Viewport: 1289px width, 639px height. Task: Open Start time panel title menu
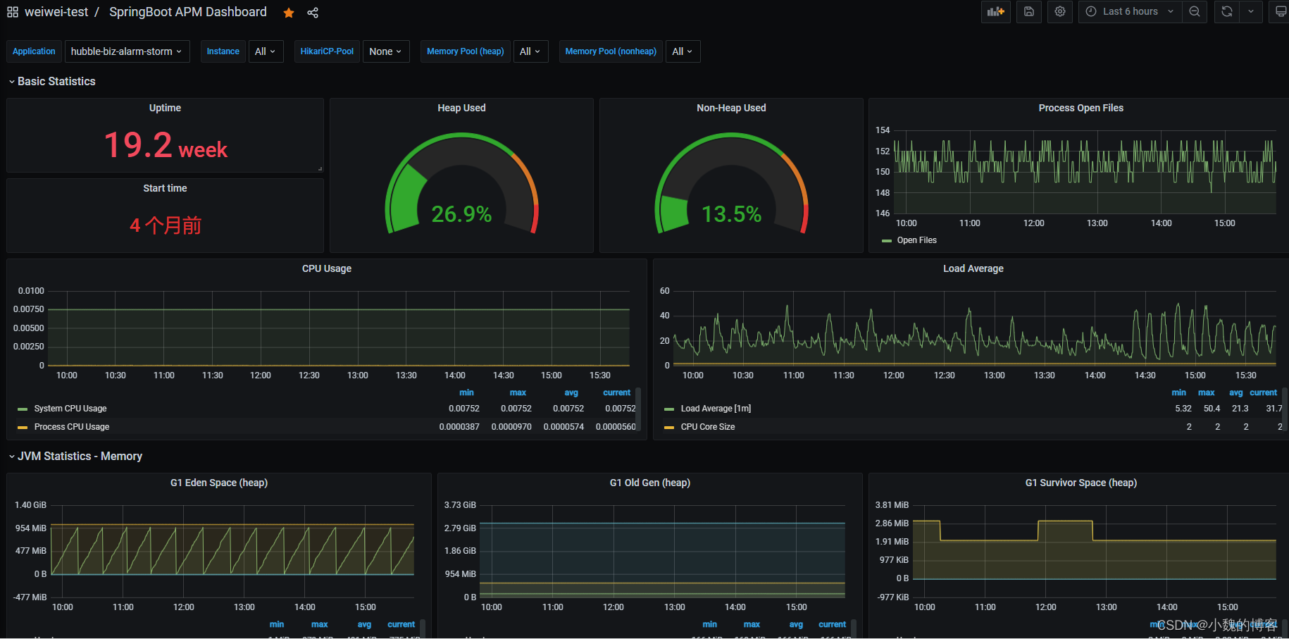click(x=165, y=188)
